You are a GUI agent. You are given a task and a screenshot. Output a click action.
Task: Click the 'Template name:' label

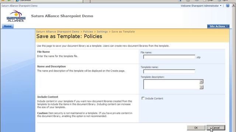pyautogui.click(x=149, y=67)
